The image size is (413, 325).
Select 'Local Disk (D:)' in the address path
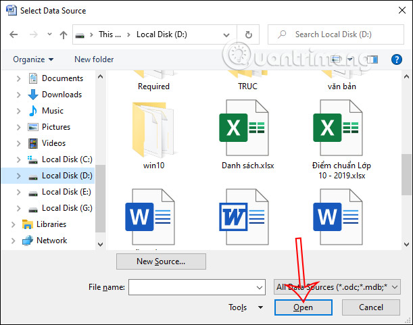click(x=162, y=34)
